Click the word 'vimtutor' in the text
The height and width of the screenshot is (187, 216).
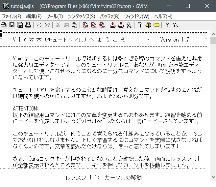(x=92, y=121)
